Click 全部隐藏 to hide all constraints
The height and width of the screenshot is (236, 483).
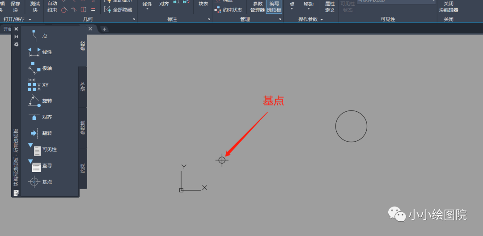pyautogui.click(x=118, y=10)
